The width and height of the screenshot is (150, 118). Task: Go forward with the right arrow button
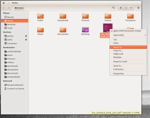click(x=9, y=8)
